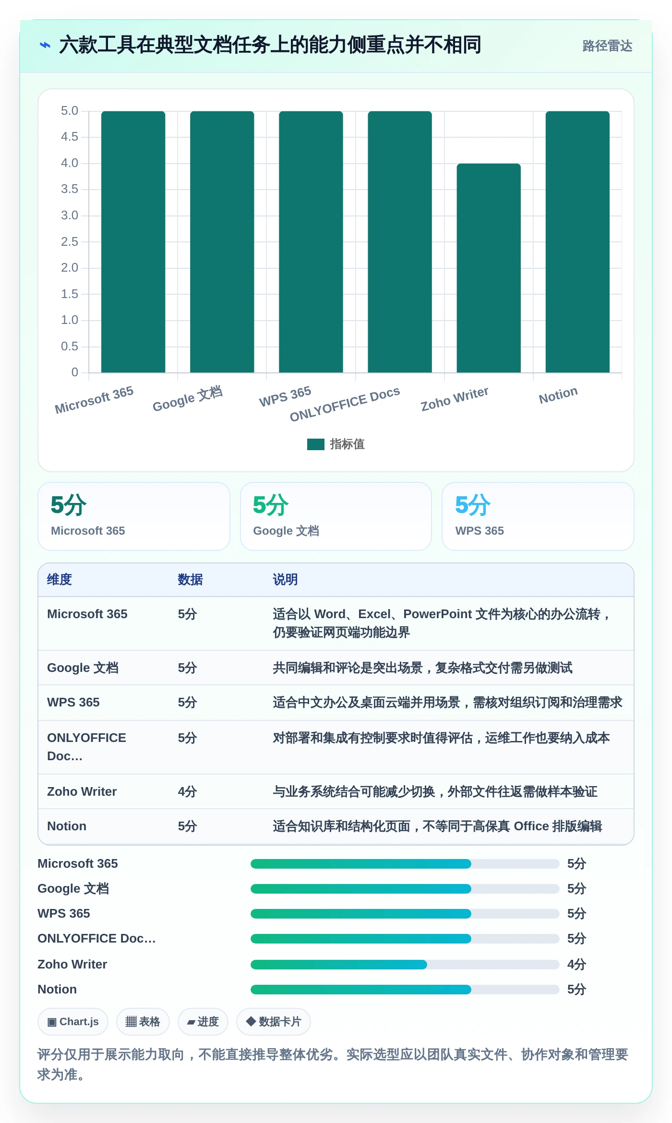The width and height of the screenshot is (672, 1123).
Task: Click the 表格 tag chip
Action: click(x=143, y=1022)
